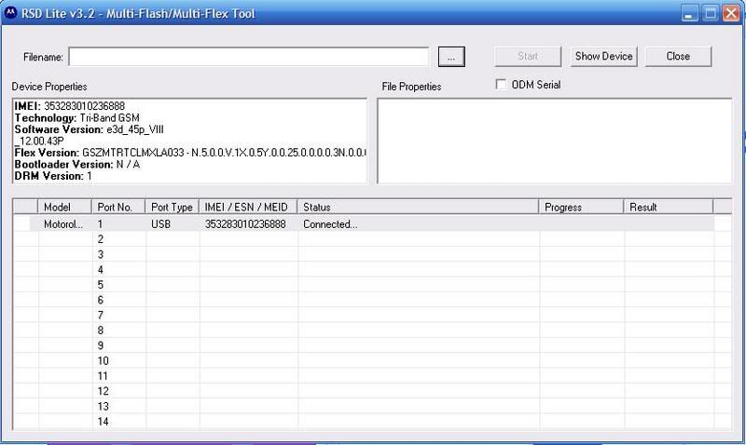Close RSD Lite via title bar X
The image size is (746, 445).
point(731,13)
